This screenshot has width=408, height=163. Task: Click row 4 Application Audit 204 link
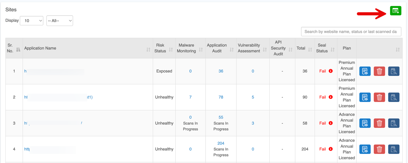221,143
